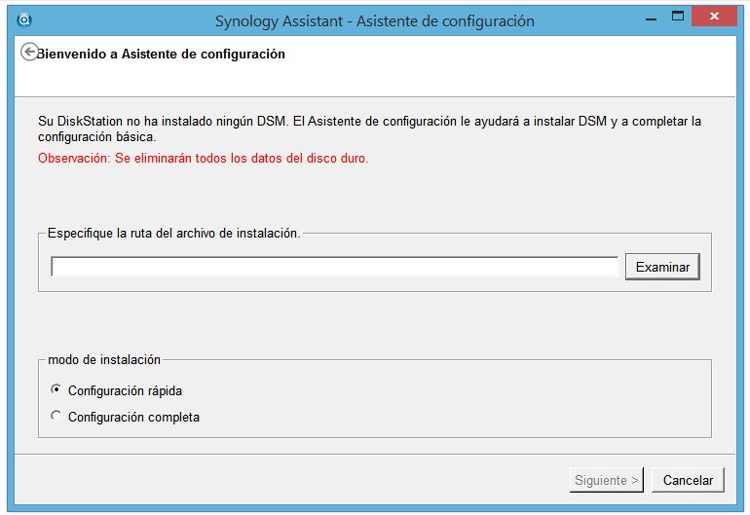Click the Siguiente > button
The height and width of the screenshot is (515, 750).
click(x=607, y=480)
